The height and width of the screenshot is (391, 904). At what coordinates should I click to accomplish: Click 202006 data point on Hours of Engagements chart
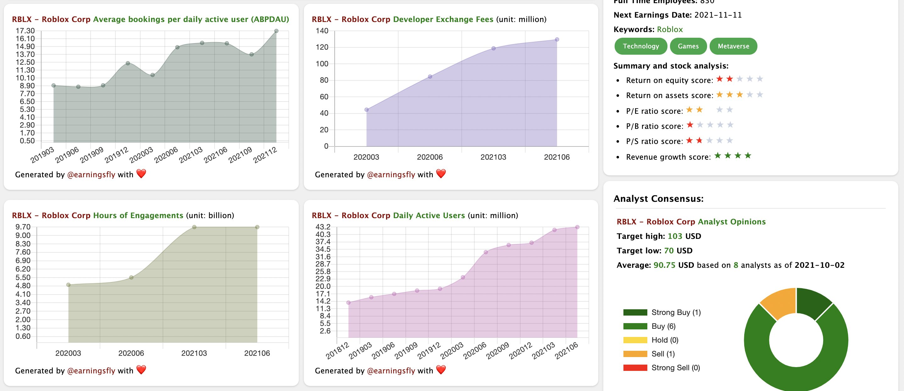pos(131,278)
